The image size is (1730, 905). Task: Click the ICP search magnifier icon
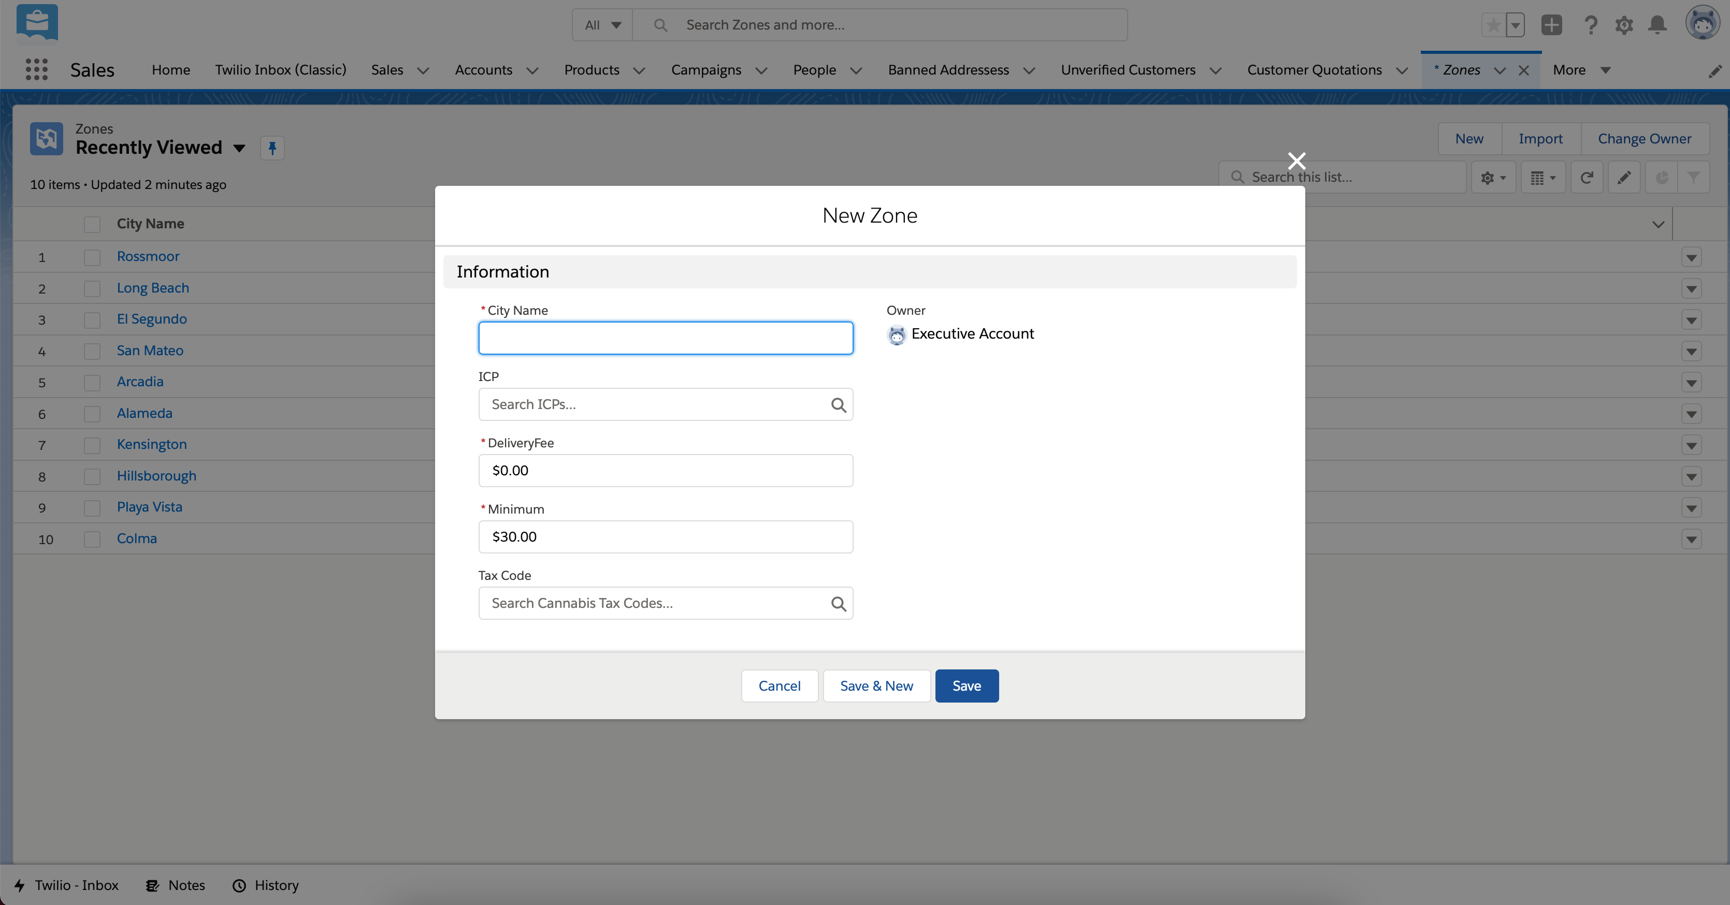click(838, 405)
